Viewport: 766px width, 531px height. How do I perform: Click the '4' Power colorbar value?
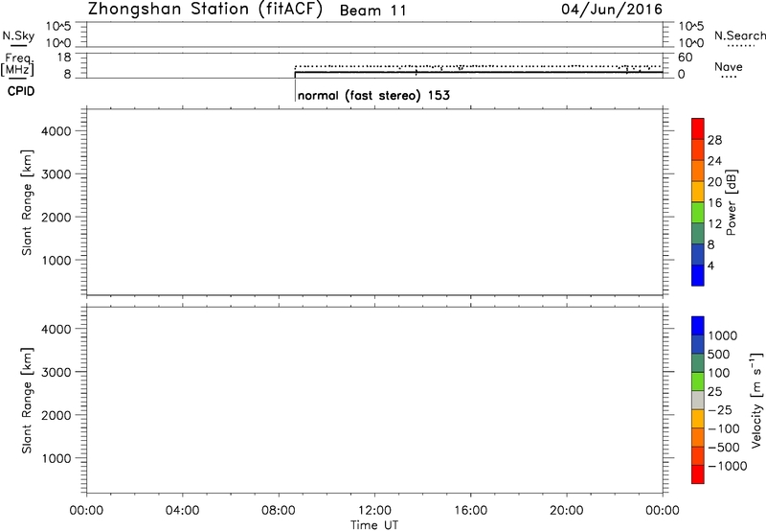[x=710, y=265]
